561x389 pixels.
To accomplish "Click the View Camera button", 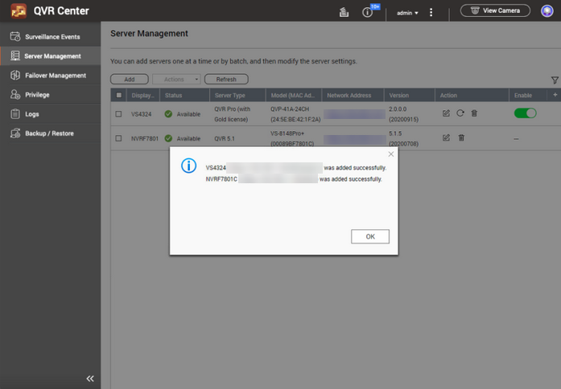I will [x=495, y=10].
